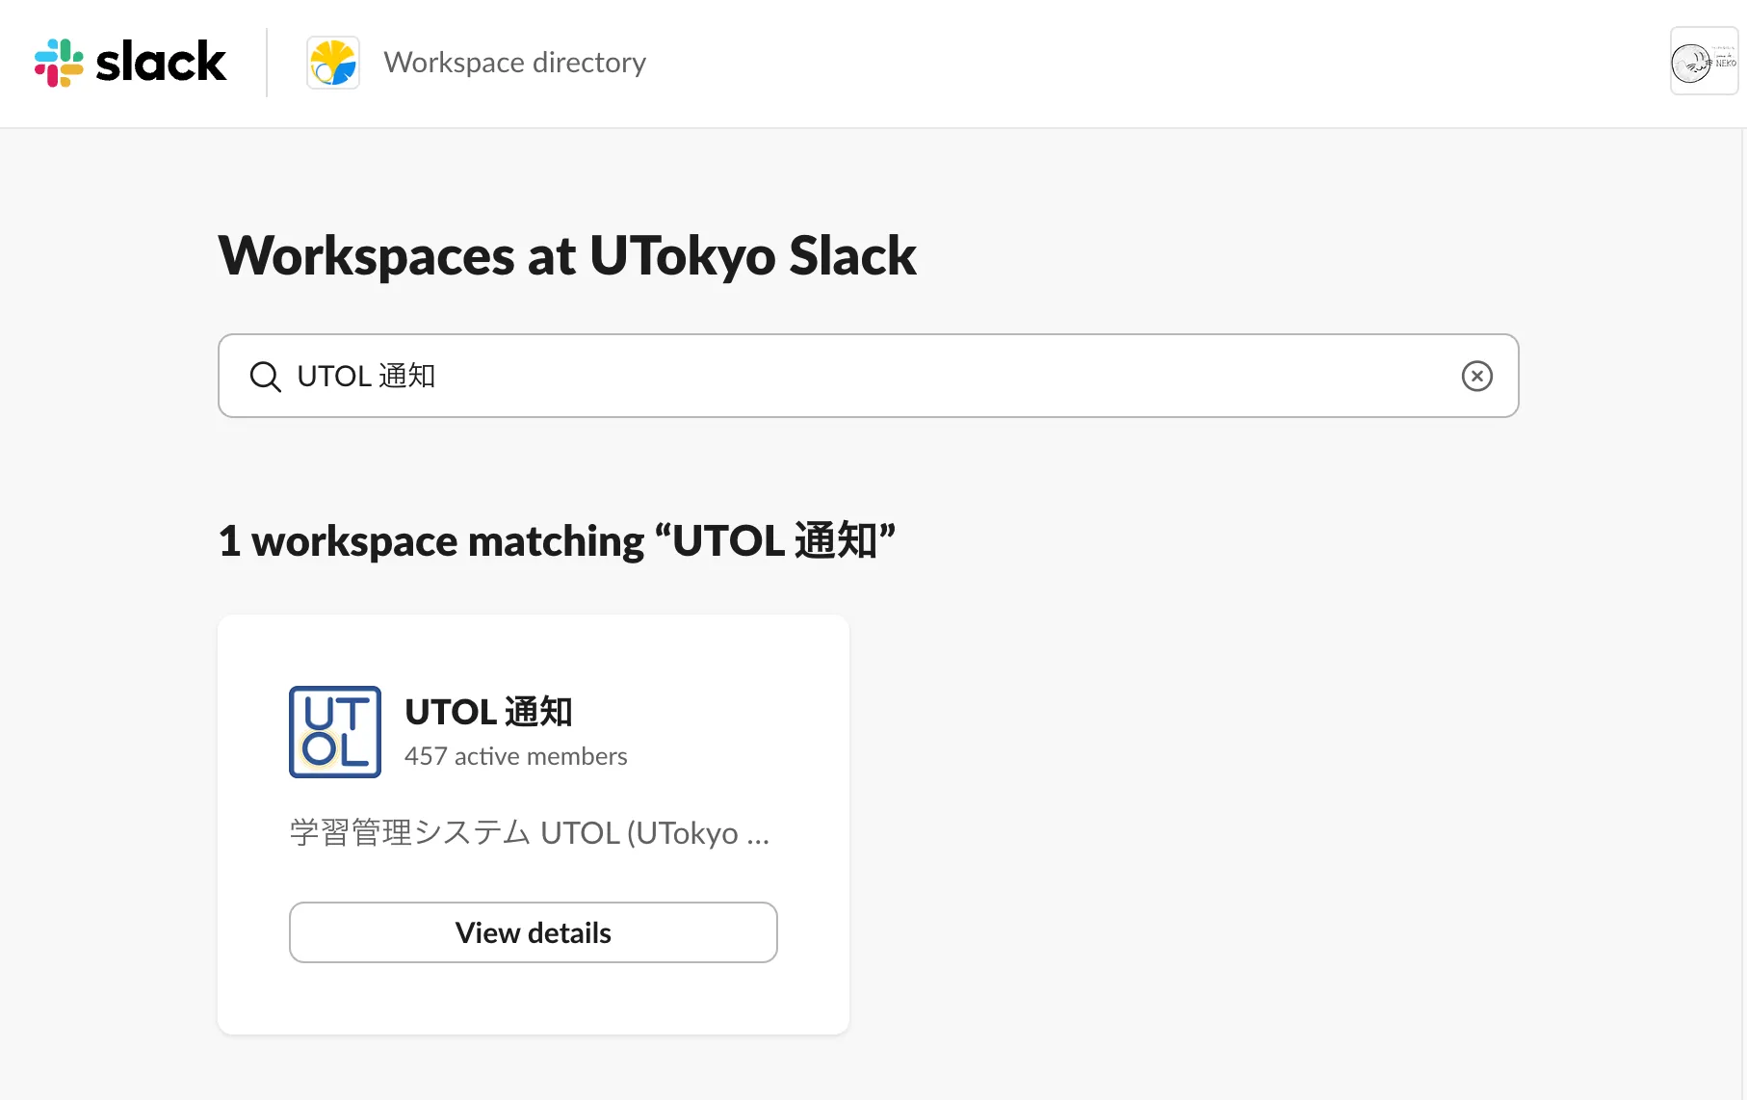Open the UTokyo ginkgo organization icon
The image size is (1747, 1100).
[x=333, y=63]
